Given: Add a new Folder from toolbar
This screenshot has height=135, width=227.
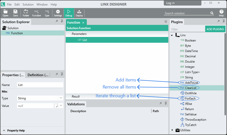Looking at the screenshot, I should pyautogui.click(x=26, y=13).
